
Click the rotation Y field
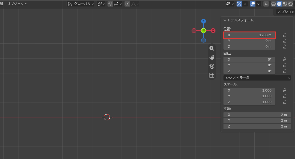(x=249, y=65)
